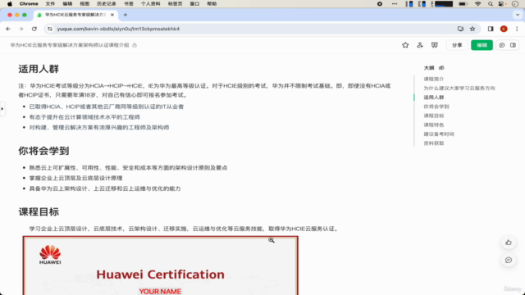Open the comments panel icon in toolbar
Viewport: 525px width, 295px height.
point(502,45)
